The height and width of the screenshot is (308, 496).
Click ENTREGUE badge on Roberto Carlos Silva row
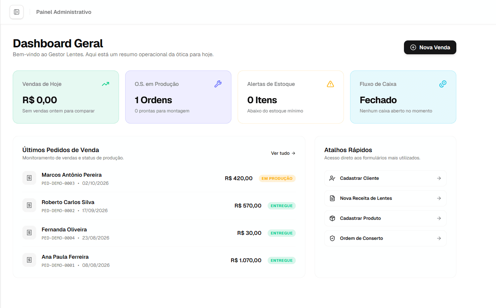pos(282,206)
